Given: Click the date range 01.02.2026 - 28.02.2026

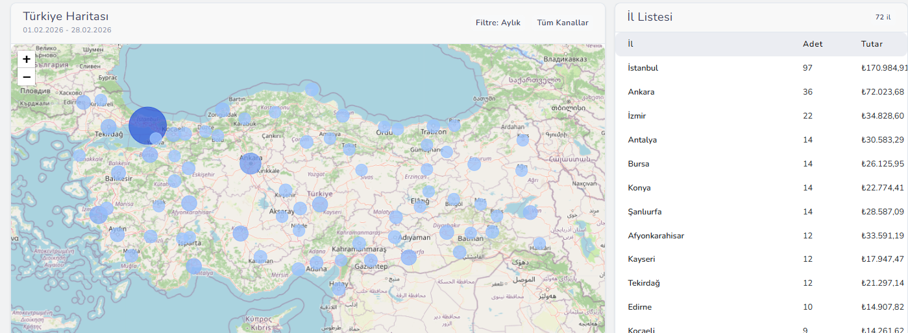Looking at the screenshot, I should coord(67,30).
